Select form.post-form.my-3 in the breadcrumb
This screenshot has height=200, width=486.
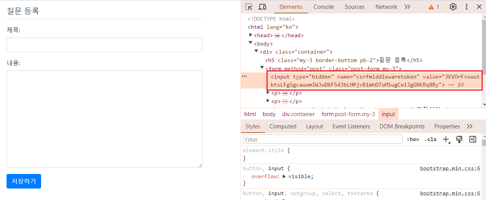[348, 114]
